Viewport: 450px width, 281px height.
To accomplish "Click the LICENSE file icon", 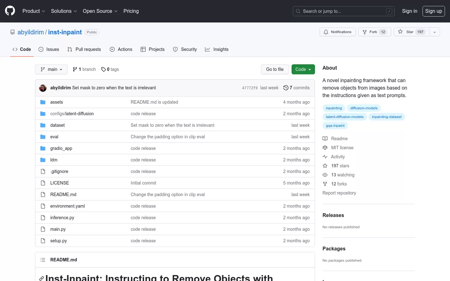I will point(43,183).
